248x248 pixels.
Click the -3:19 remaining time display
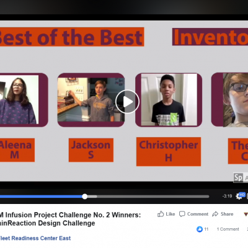click(x=227, y=196)
